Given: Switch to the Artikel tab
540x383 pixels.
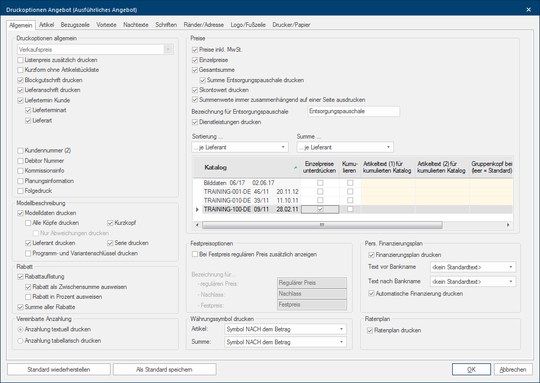Looking at the screenshot, I should click(x=46, y=25).
